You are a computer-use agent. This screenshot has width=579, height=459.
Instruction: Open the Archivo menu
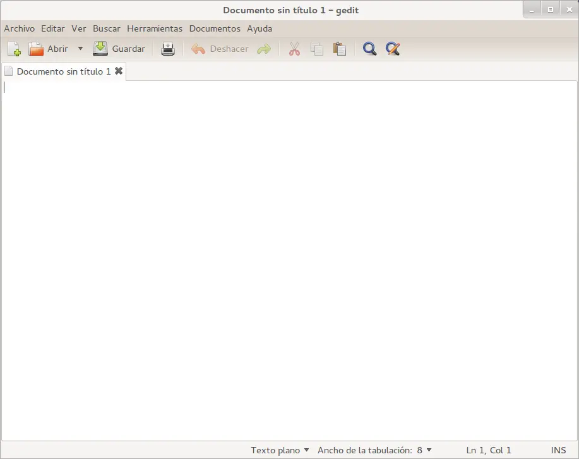(19, 28)
